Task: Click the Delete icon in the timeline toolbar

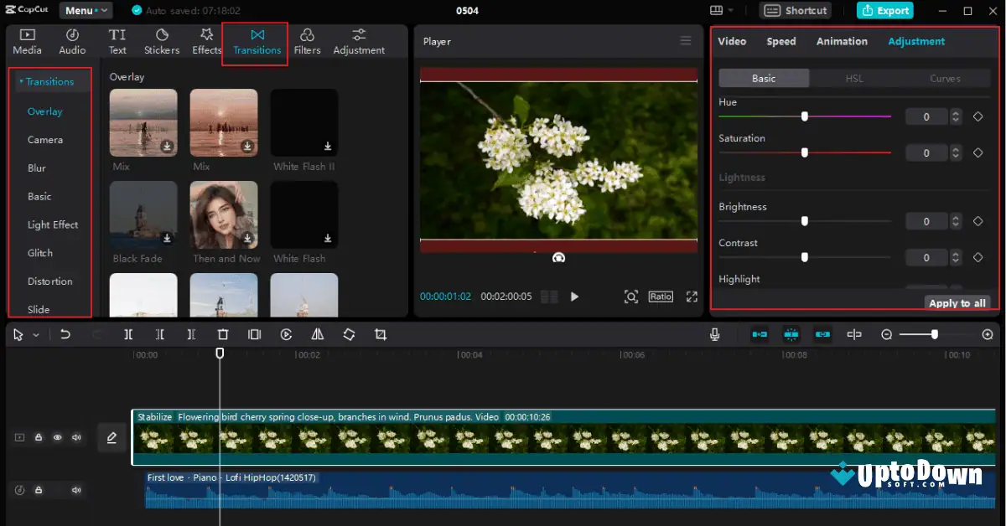Action: tap(222, 334)
